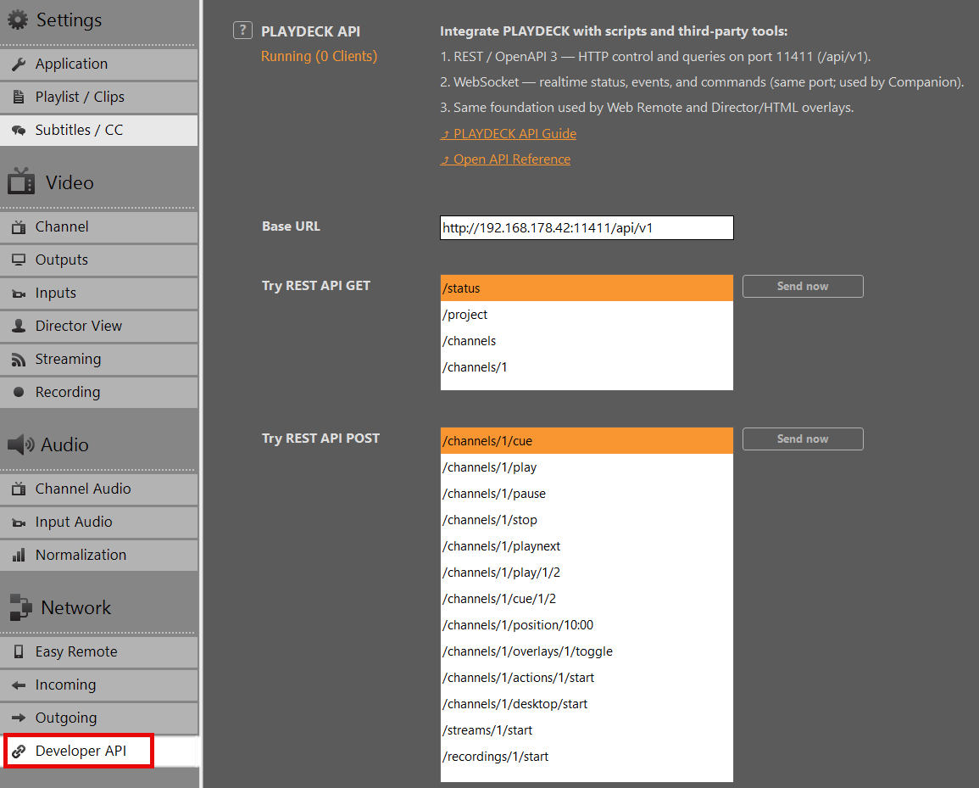Click the Audio speaker header icon
Viewport: 979px width, 788px height.
20,444
